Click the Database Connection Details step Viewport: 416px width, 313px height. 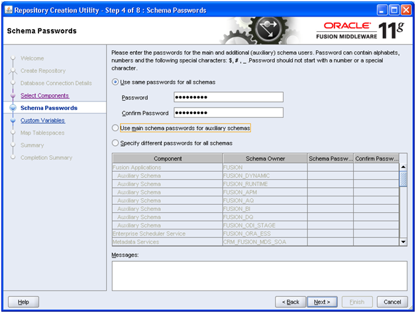coord(56,83)
